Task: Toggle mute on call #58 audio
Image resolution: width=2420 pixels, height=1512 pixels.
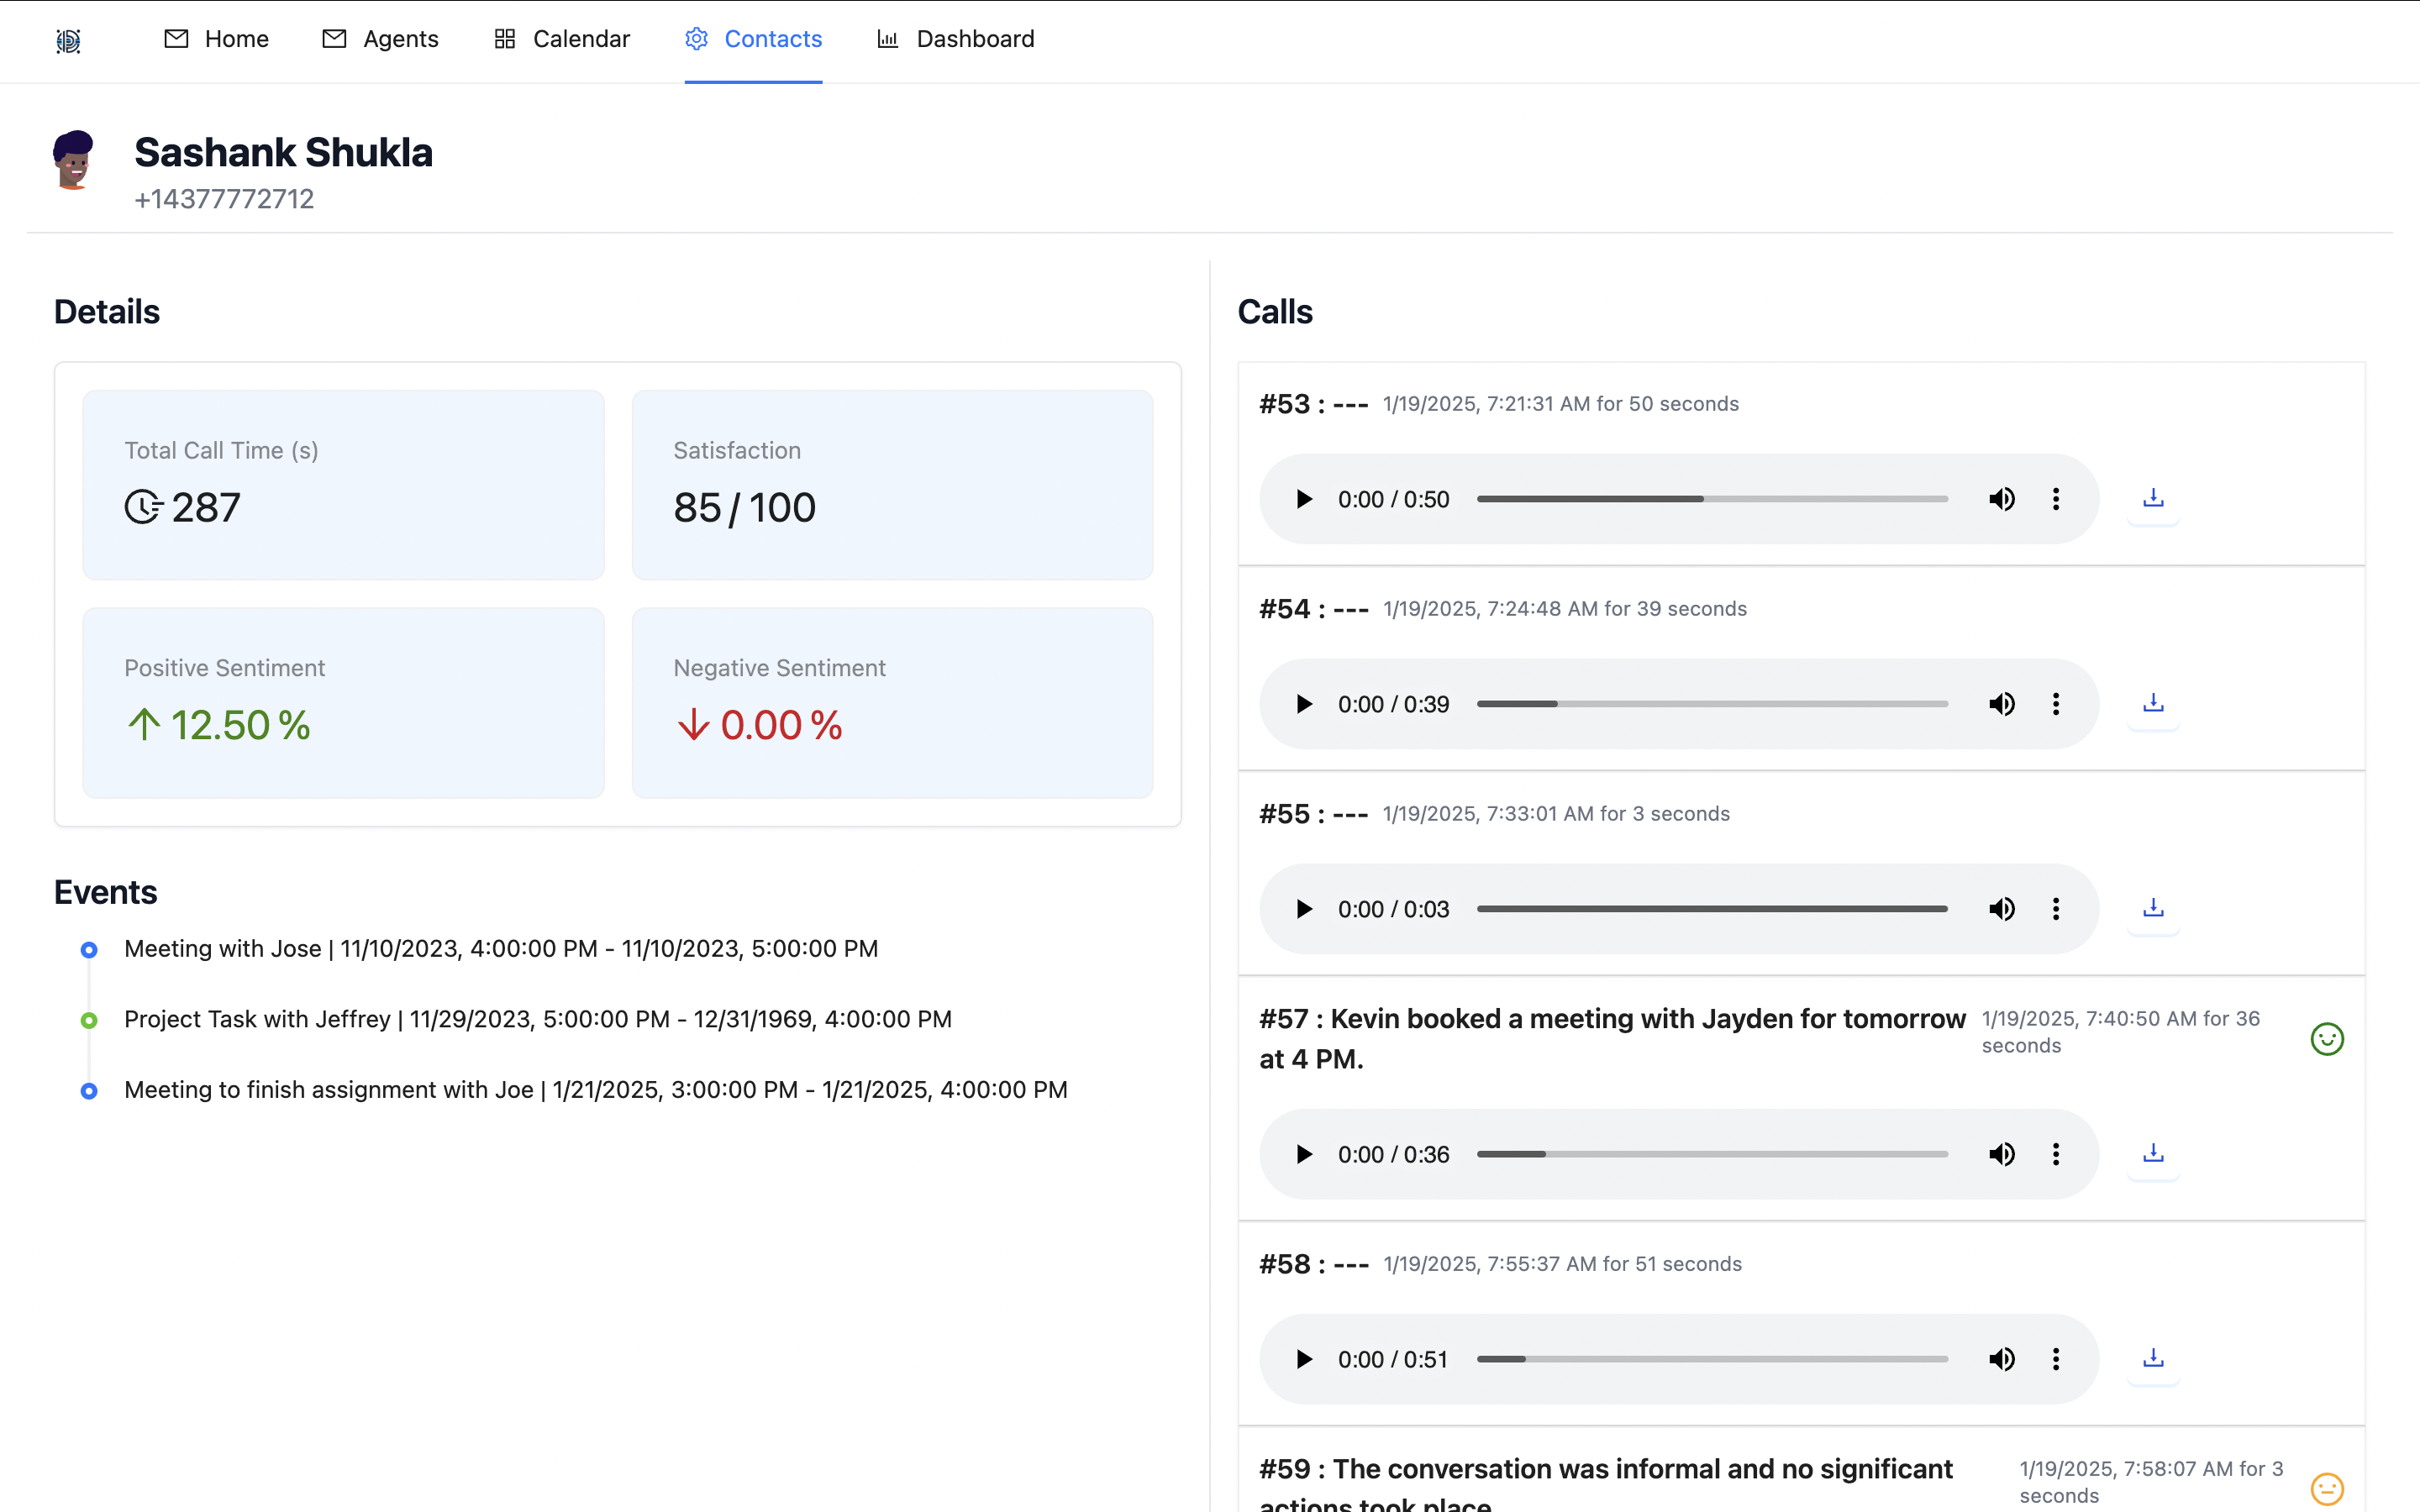Action: pos(2001,1359)
